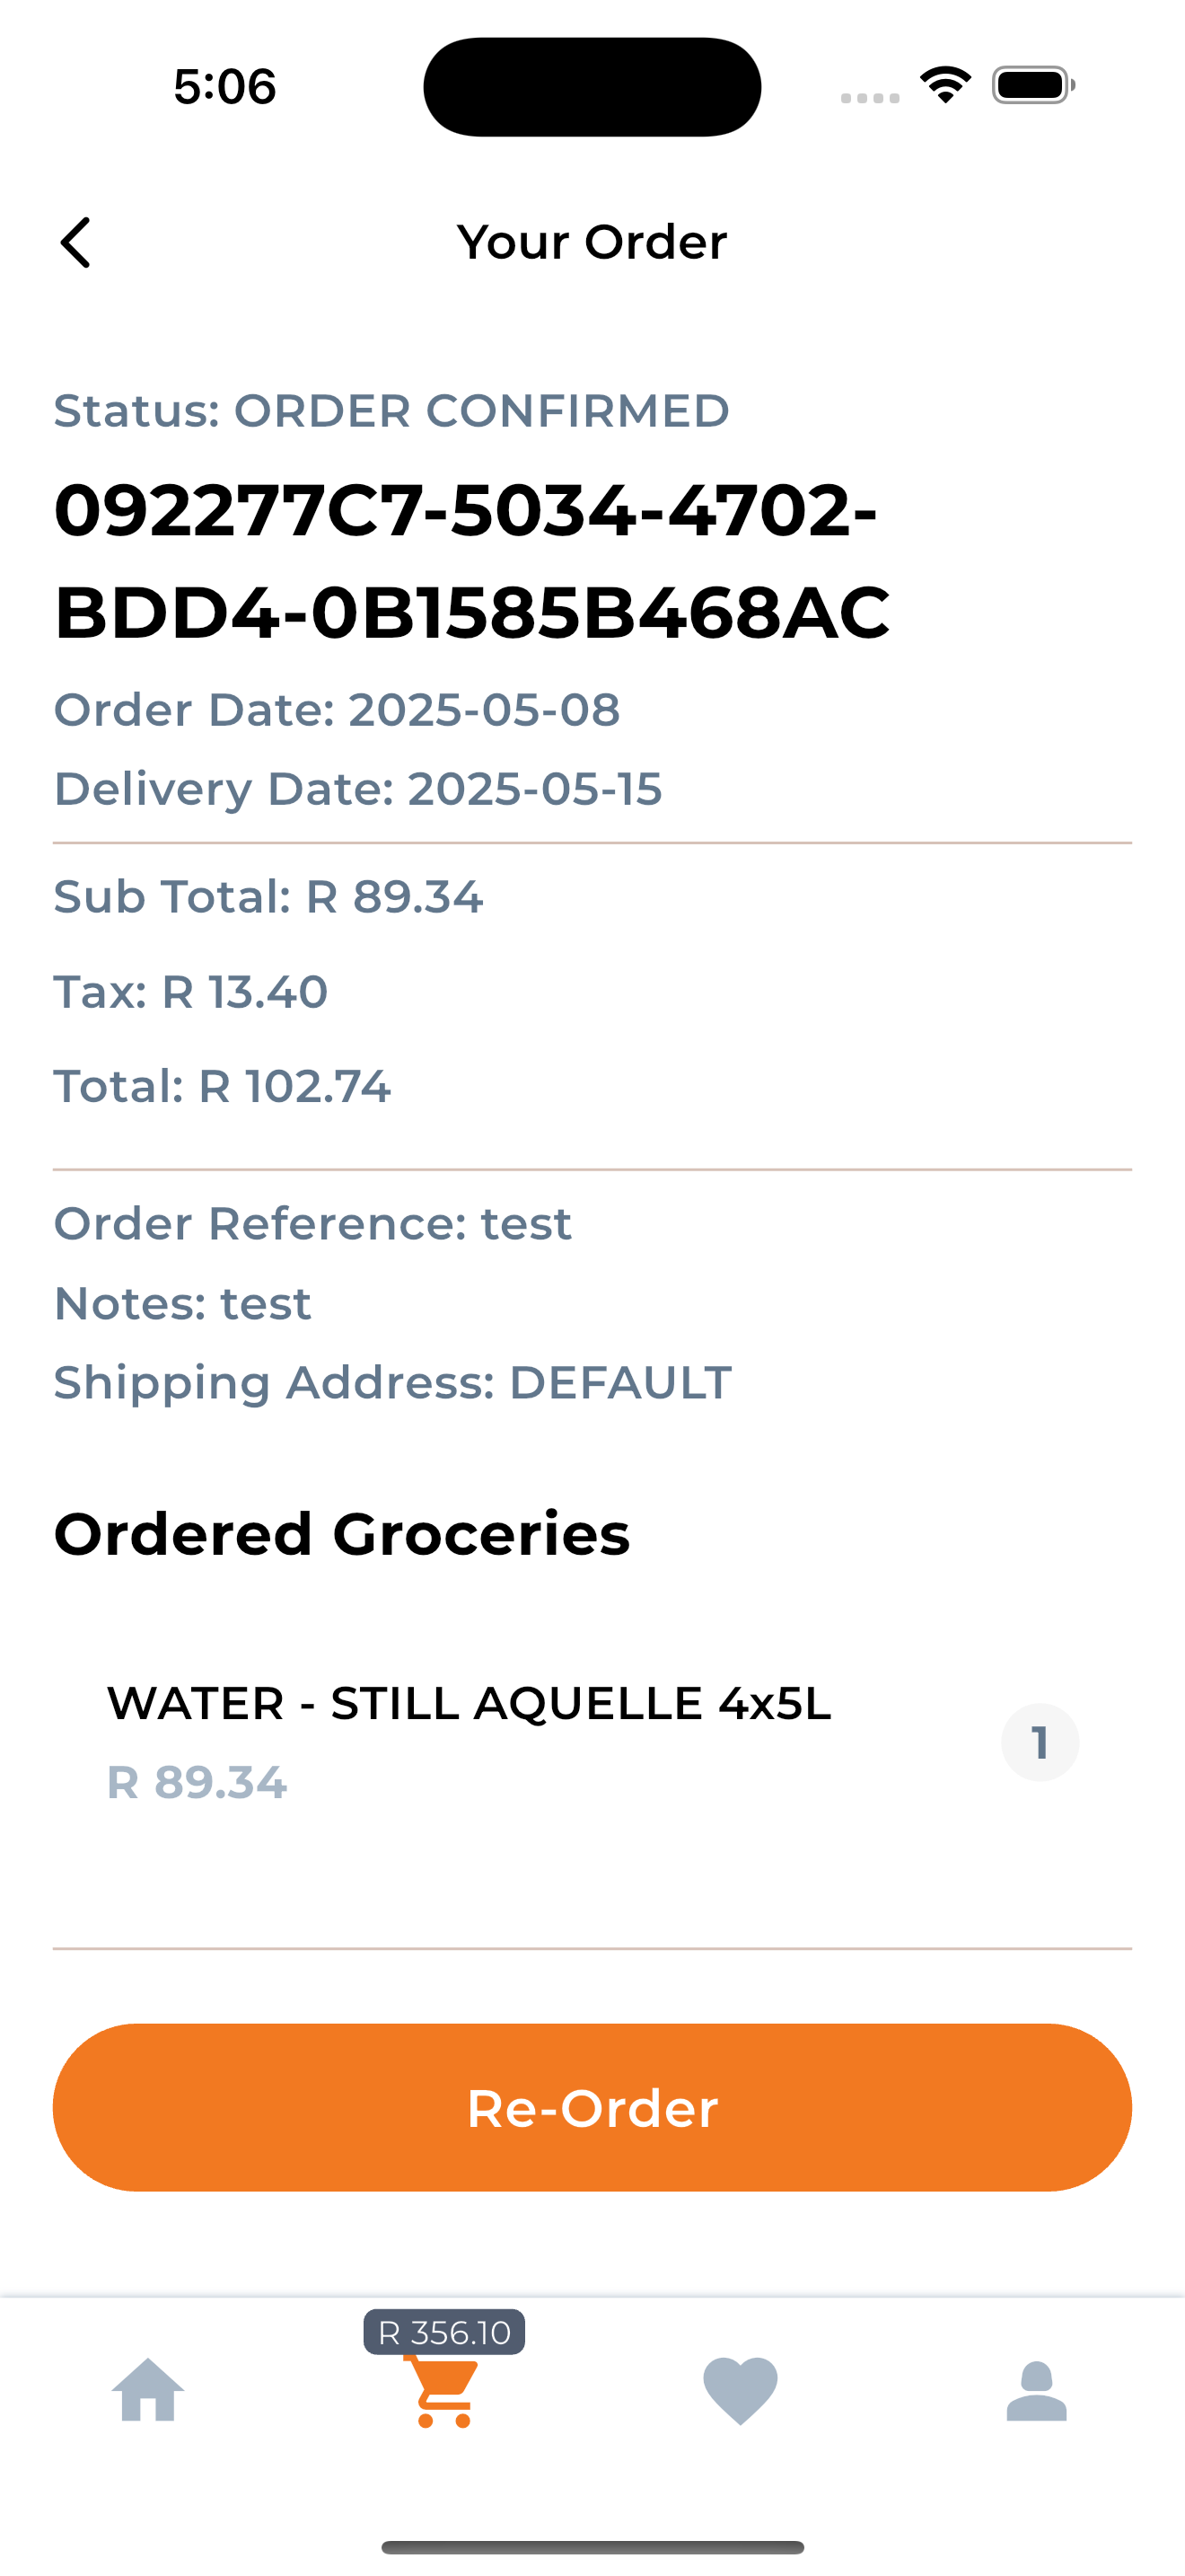This screenshot has height=2576, width=1185.
Task: Tap the Total R 102.74 line
Action: pyautogui.click(x=222, y=1087)
